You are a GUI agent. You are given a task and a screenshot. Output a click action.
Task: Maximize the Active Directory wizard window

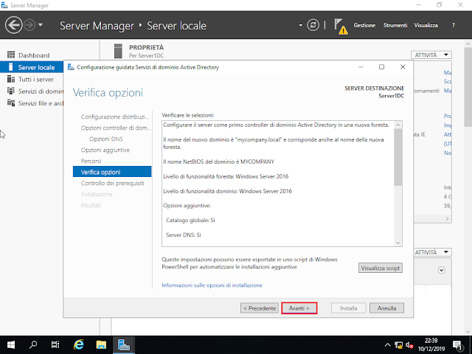[381, 67]
